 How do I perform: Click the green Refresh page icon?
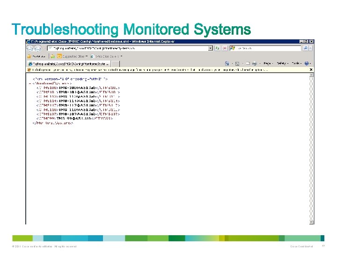point(218,48)
